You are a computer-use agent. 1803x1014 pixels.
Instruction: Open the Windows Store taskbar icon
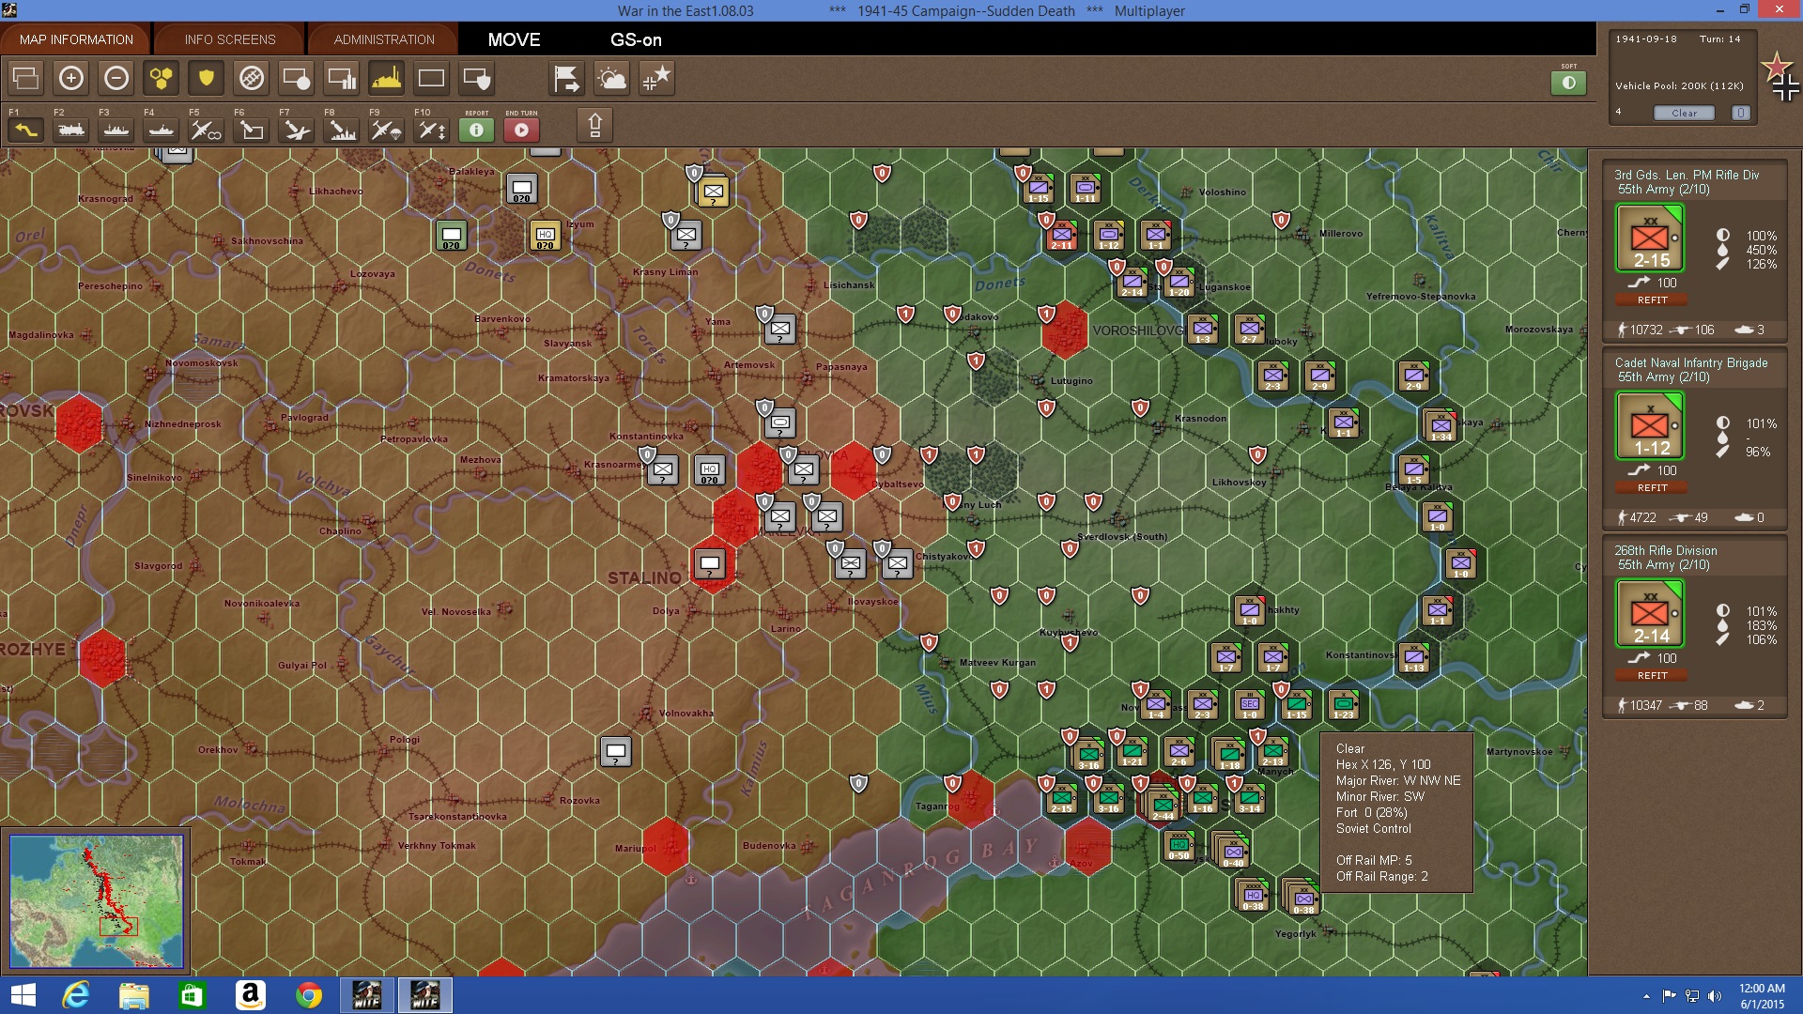tap(193, 995)
